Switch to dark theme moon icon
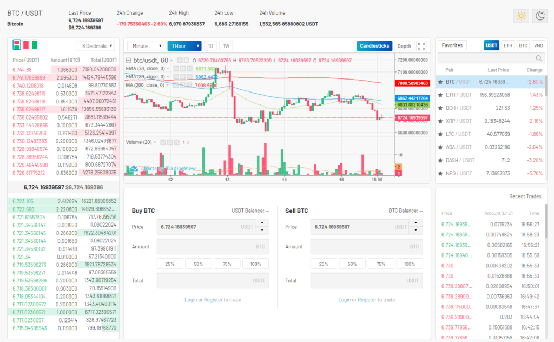The image size is (554, 342). (x=540, y=16)
